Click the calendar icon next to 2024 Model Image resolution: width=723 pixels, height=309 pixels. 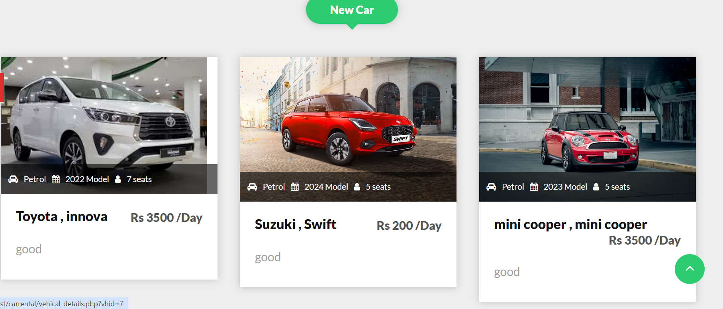(295, 187)
